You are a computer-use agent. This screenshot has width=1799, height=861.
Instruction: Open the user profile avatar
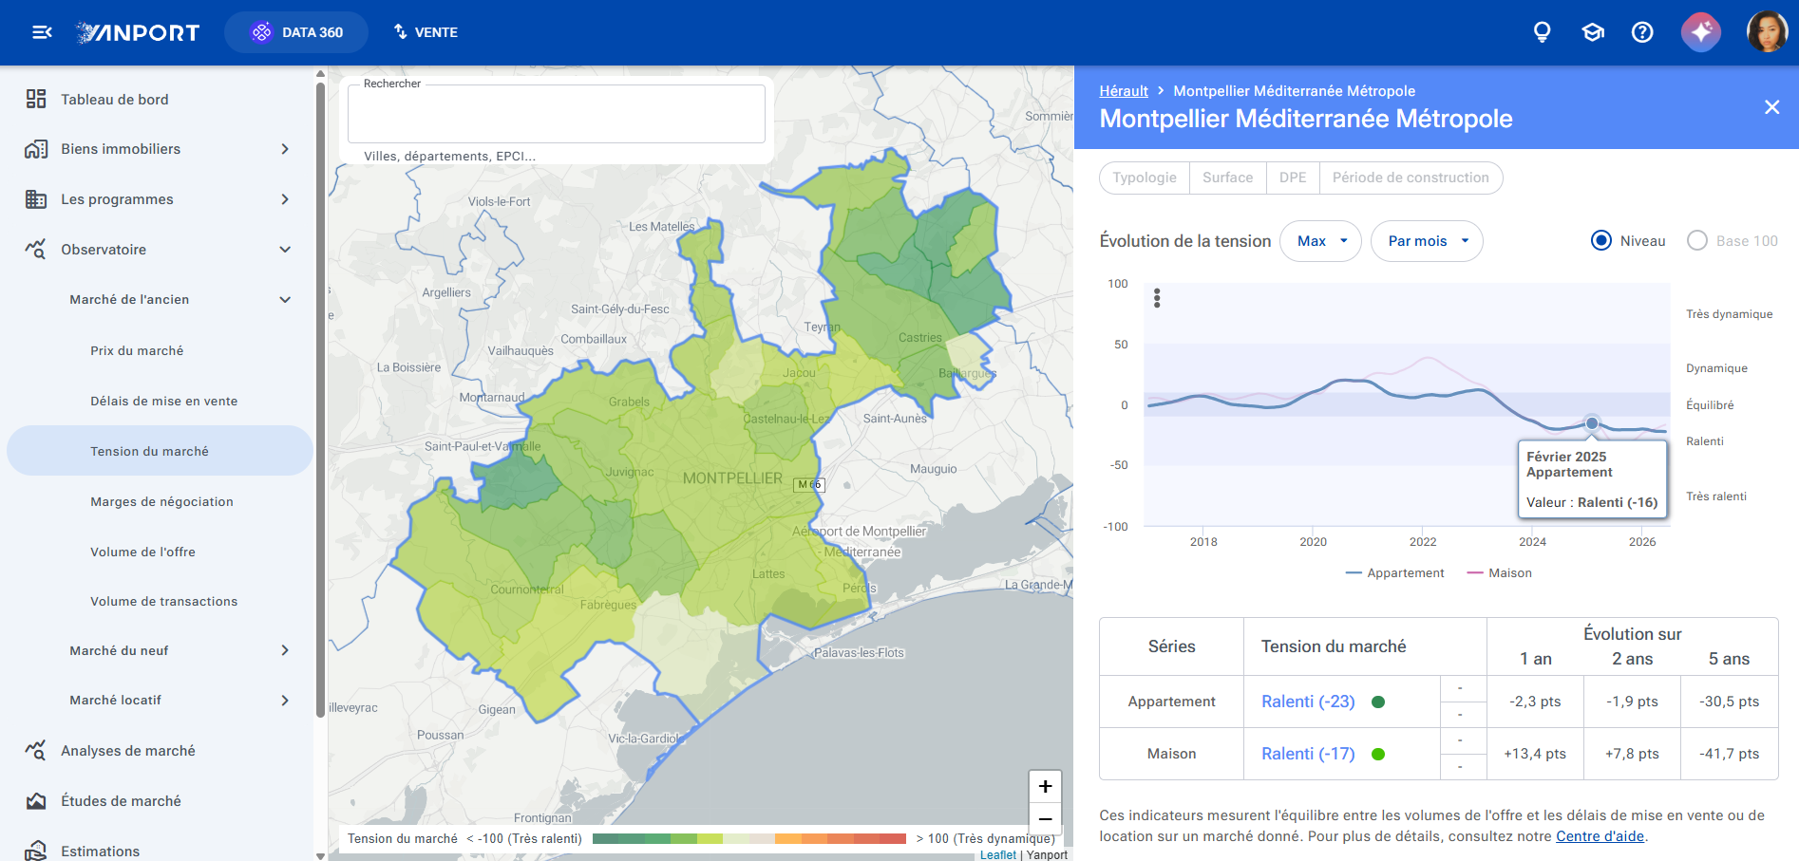1768,32
